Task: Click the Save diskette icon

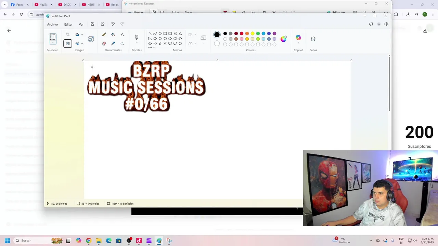Action: click(x=92, y=24)
